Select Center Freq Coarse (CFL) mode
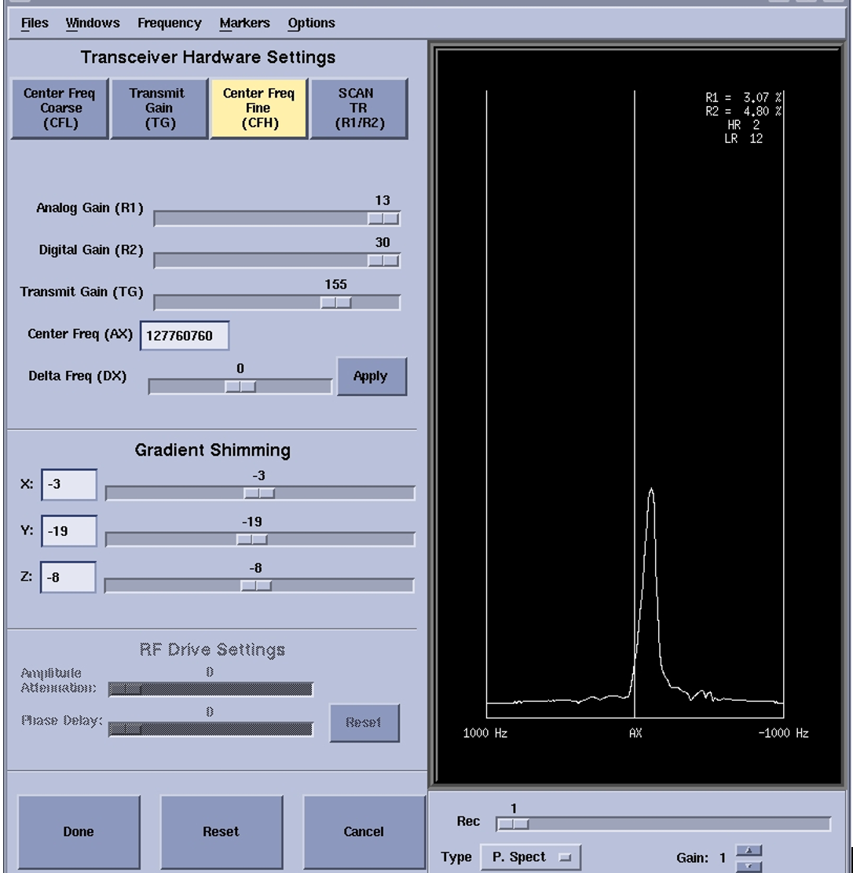 pos(60,108)
